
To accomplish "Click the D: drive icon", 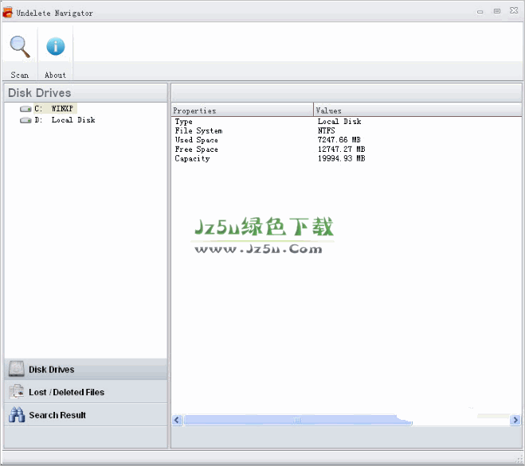I will click(x=25, y=120).
